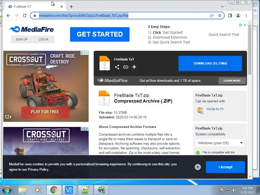Bookmark this page with star icon
The height and width of the screenshot is (195, 260).
point(220,15)
